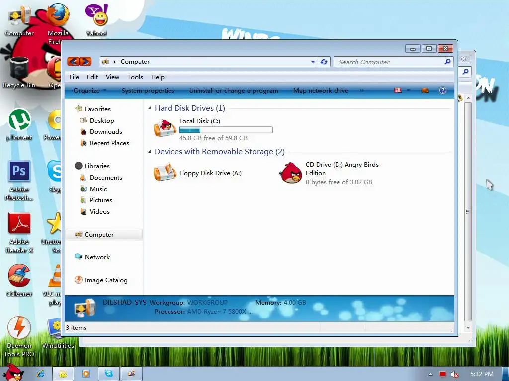Show more toolbar commands chevron
This screenshot has width=509, height=381.
click(362, 91)
